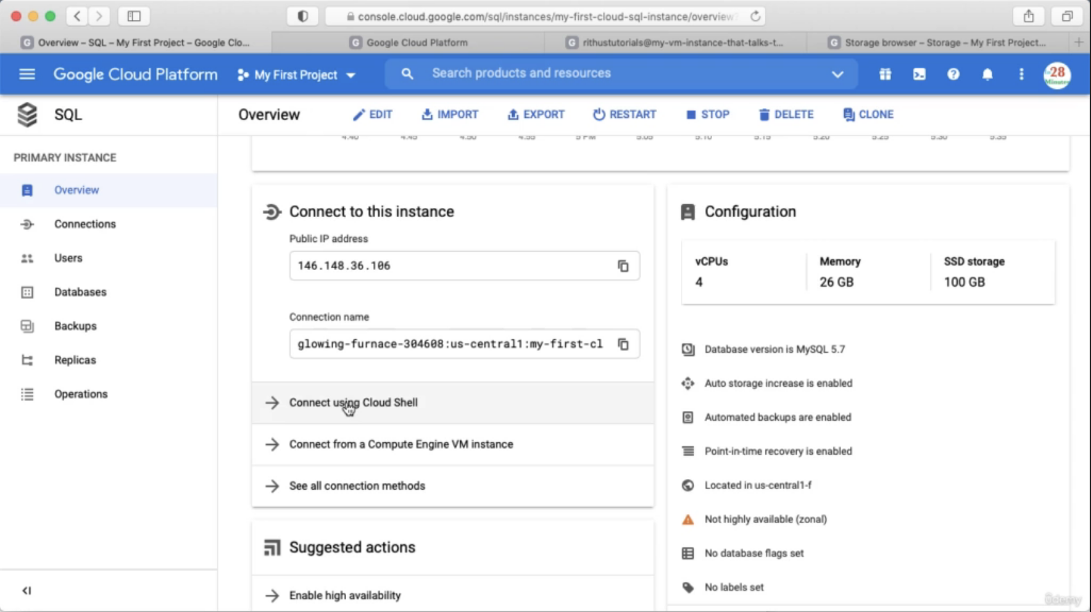
Task: Select Connect from a Compute Engine VM instance
Action: [453, 444]
